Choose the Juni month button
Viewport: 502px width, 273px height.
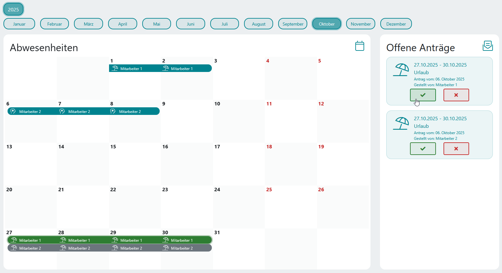[191, 24]
